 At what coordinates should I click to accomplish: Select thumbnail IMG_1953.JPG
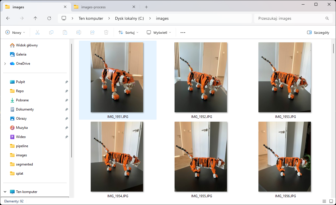284,77
